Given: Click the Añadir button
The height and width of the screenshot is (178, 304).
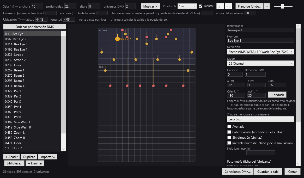Looking at the screenshot, I should tap(12, 157).
